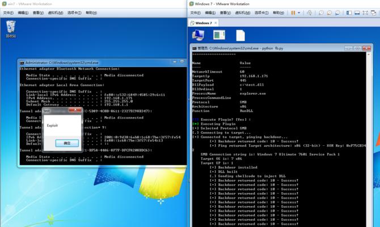Take a snapshot with the first clock icon
380x227 pixels.
click(x=321, y=12)
